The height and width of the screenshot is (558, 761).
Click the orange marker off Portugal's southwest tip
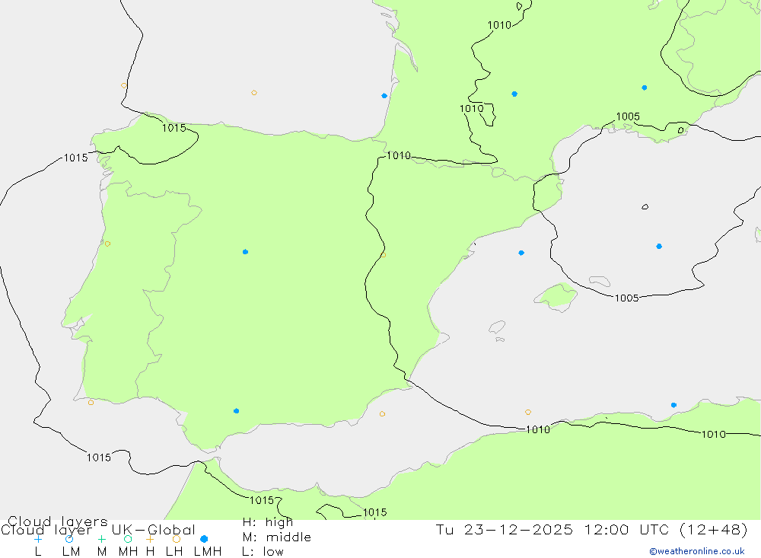(91, 403)
